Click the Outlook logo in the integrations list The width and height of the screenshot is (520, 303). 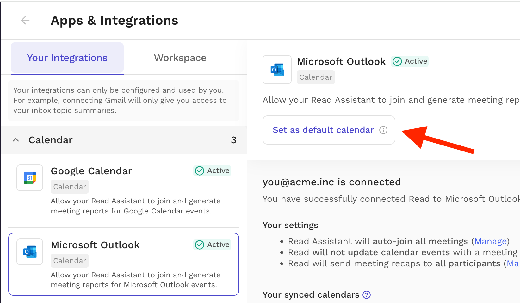30,252
